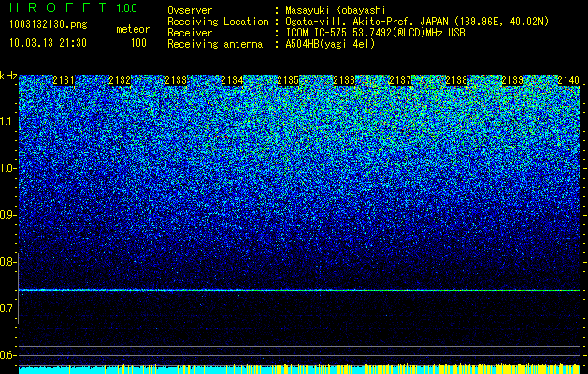The image size is (588, 374).
Task: Click the A504HB(yagi 4el) antenna text
Action: tap(330, 44)
